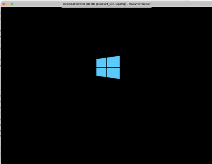The height and width of the screenshot is (164, 212).
Task: Maximize the viewer with green button
Action: (x=12, y=4)
